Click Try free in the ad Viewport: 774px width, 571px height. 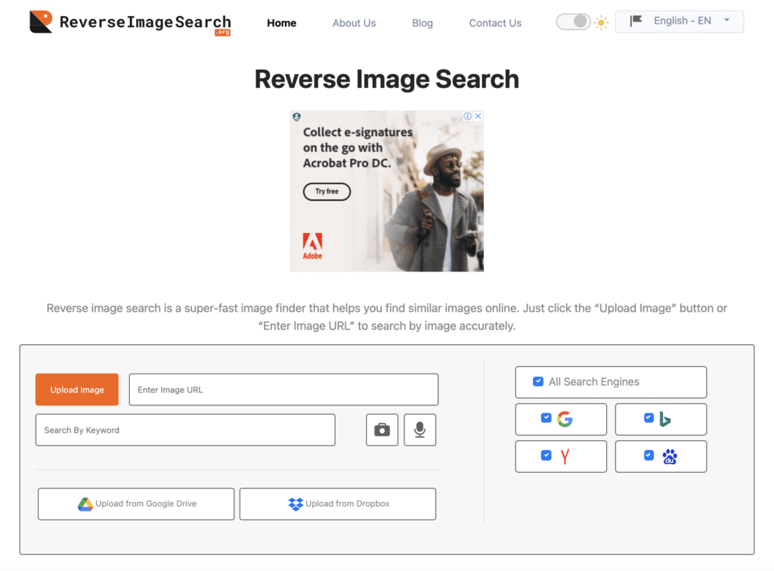click(327, 191)
